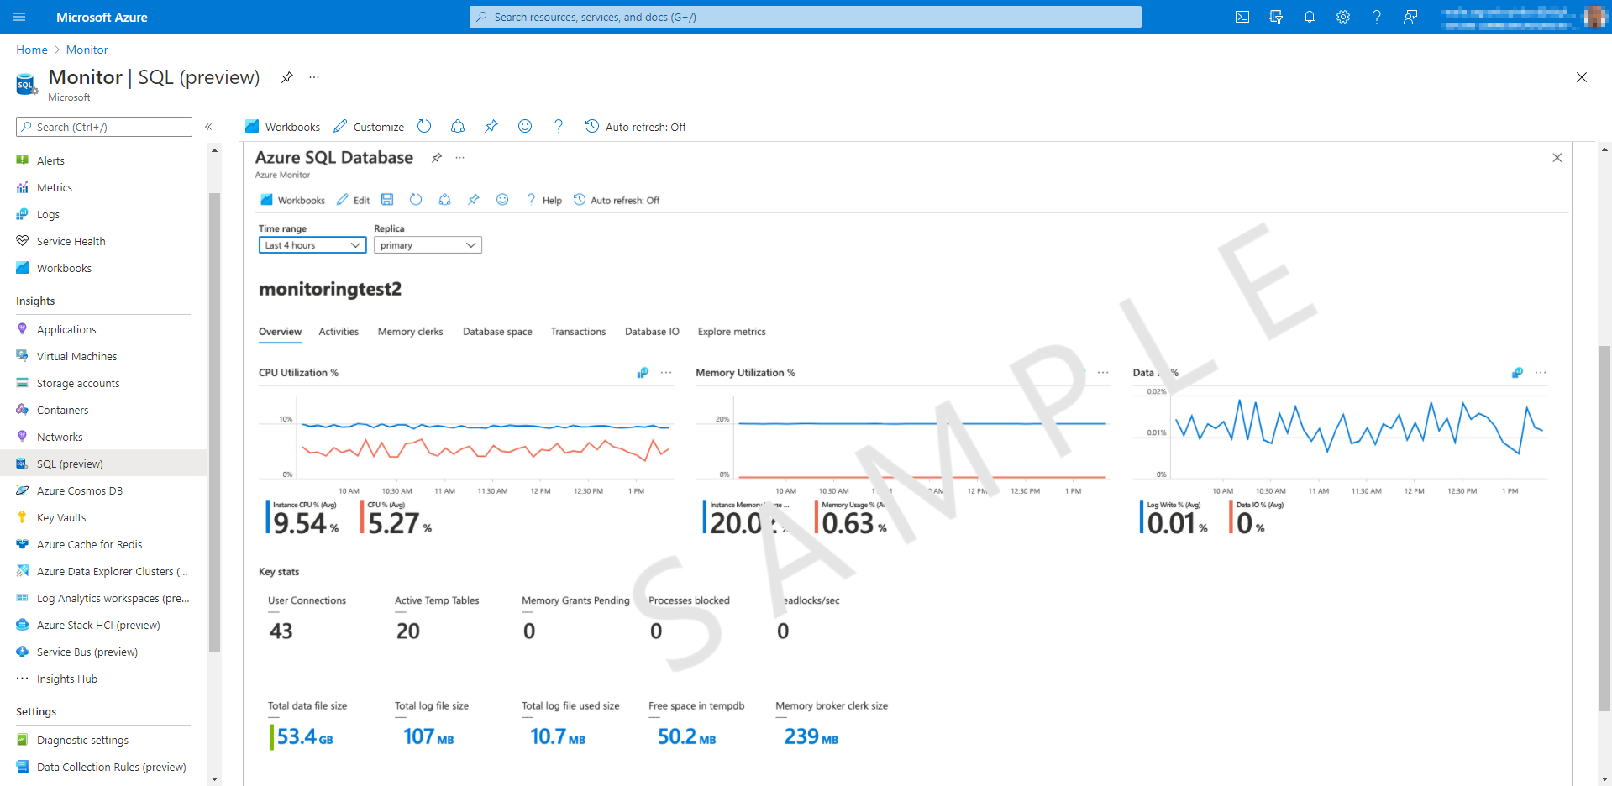Click the Home breadcrumb link
The image size is (1612, 786).
32,50
